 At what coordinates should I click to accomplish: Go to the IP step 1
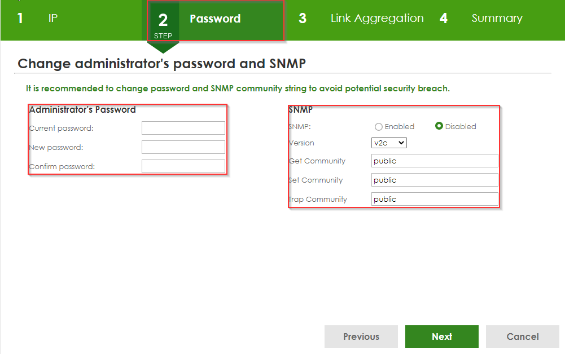(x=53, y=19)
